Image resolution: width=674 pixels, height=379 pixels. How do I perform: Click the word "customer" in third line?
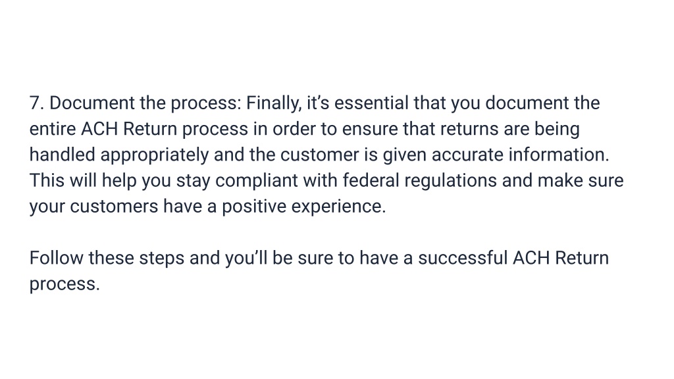point(319,155)
